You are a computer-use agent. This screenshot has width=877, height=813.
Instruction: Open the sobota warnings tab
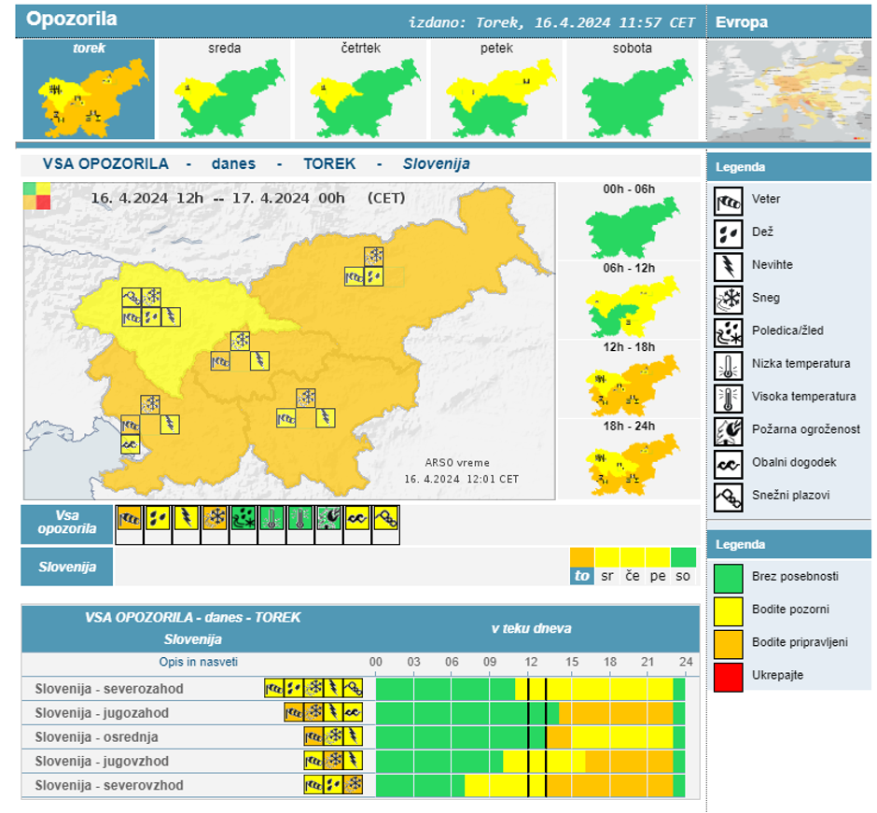click(632, 91)
